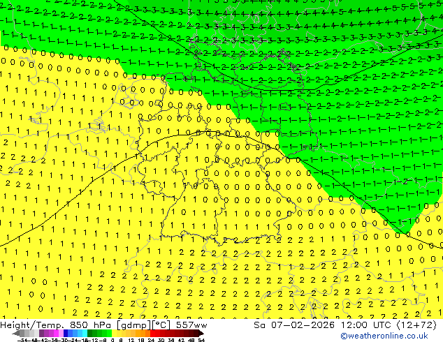This screenshot has height=342, width=443.
Task: Click the [gdmp] unit label
Action: [133, 325]
